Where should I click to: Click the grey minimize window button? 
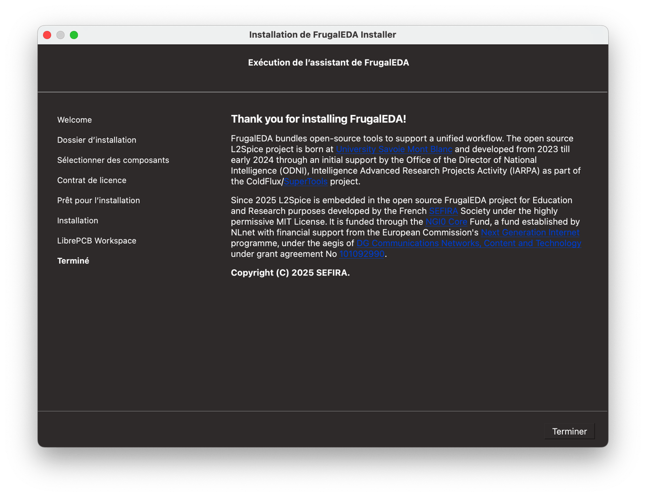(x=60, y=35)
